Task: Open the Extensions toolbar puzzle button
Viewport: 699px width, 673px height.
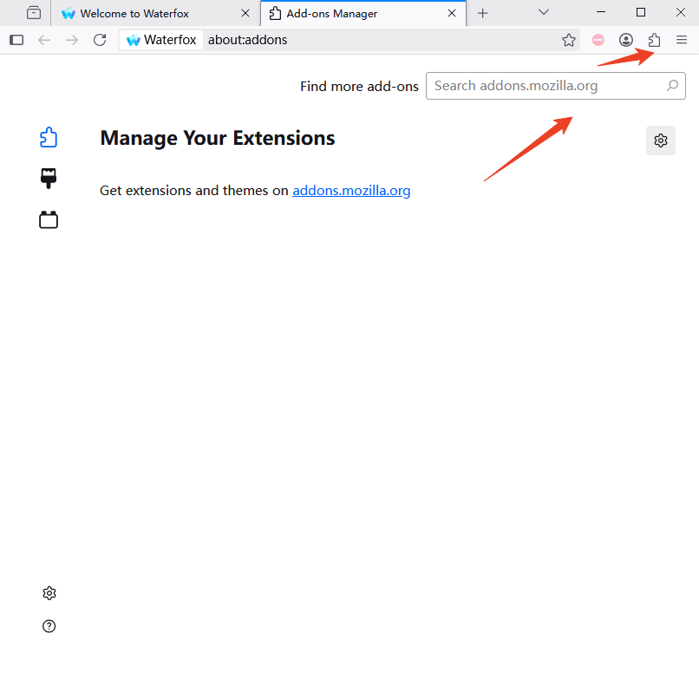Action: [x=654, y=40]
